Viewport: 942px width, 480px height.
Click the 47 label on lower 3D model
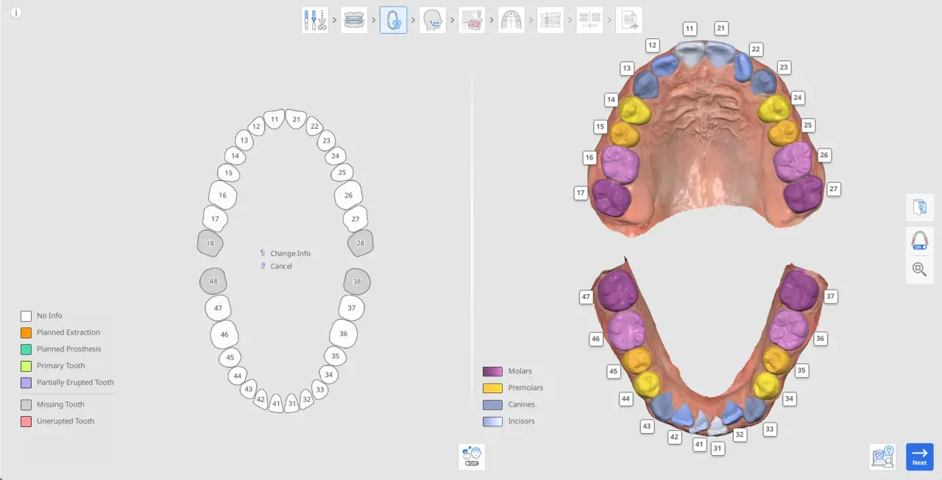click(x=587, y=297)
